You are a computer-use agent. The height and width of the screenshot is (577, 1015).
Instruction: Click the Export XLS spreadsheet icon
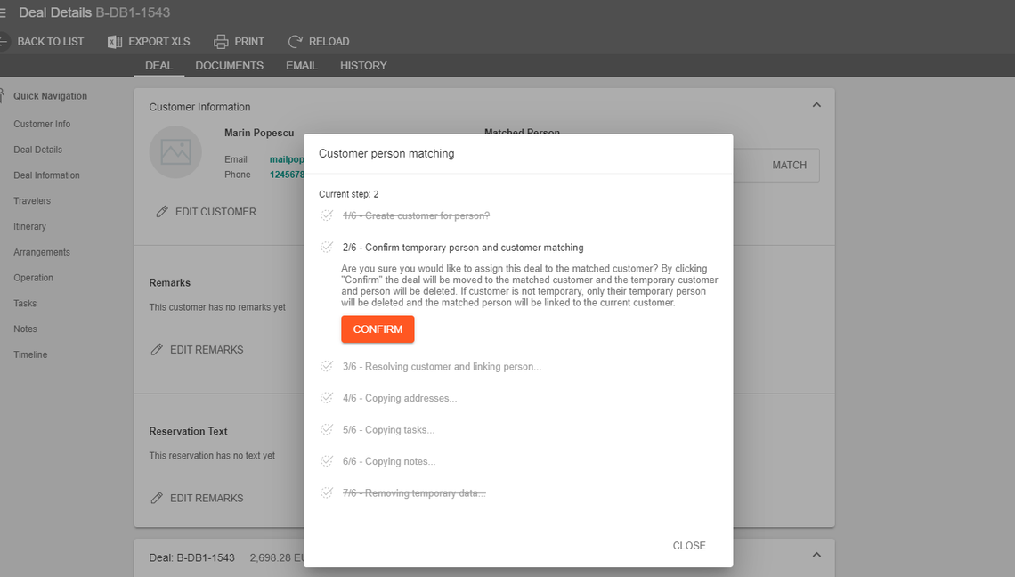[x=115, y=42]
